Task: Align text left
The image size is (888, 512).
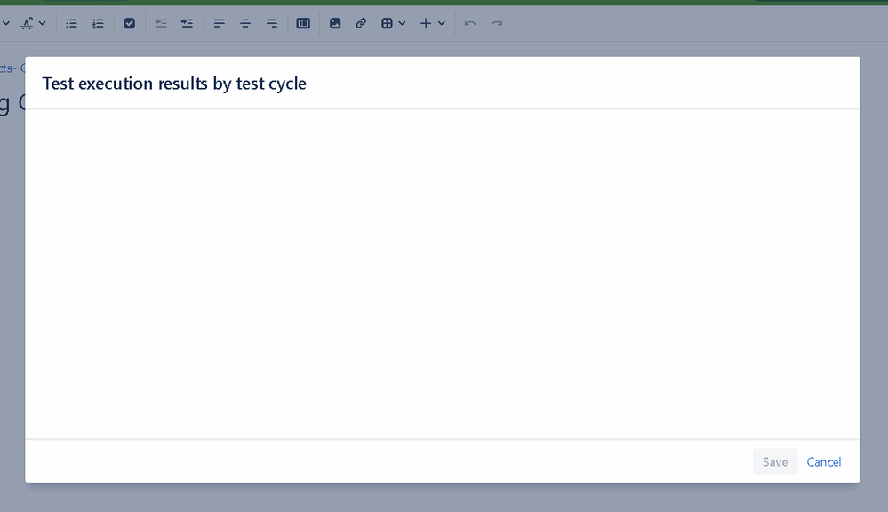Action: (220, 23)
